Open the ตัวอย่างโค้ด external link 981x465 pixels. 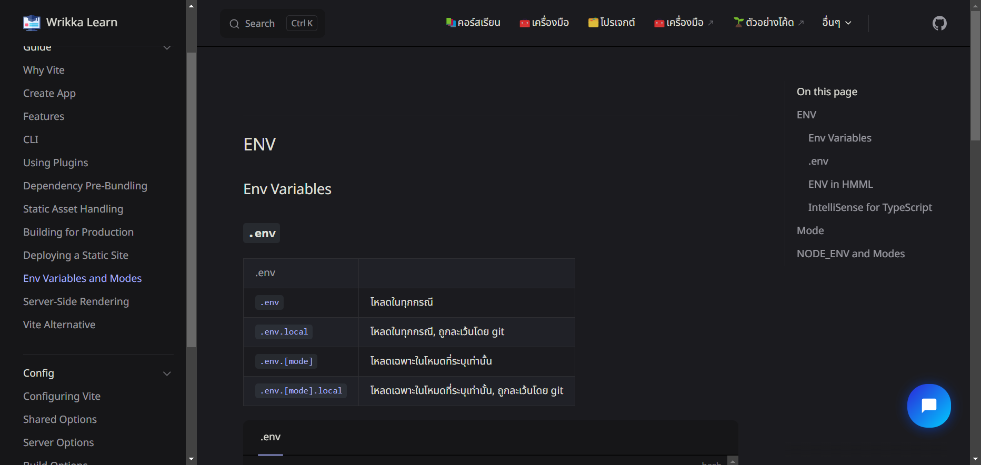[769, 23]
